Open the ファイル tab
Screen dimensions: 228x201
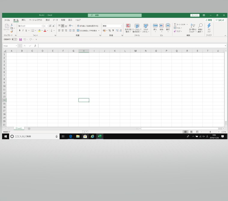coord(7,20)
